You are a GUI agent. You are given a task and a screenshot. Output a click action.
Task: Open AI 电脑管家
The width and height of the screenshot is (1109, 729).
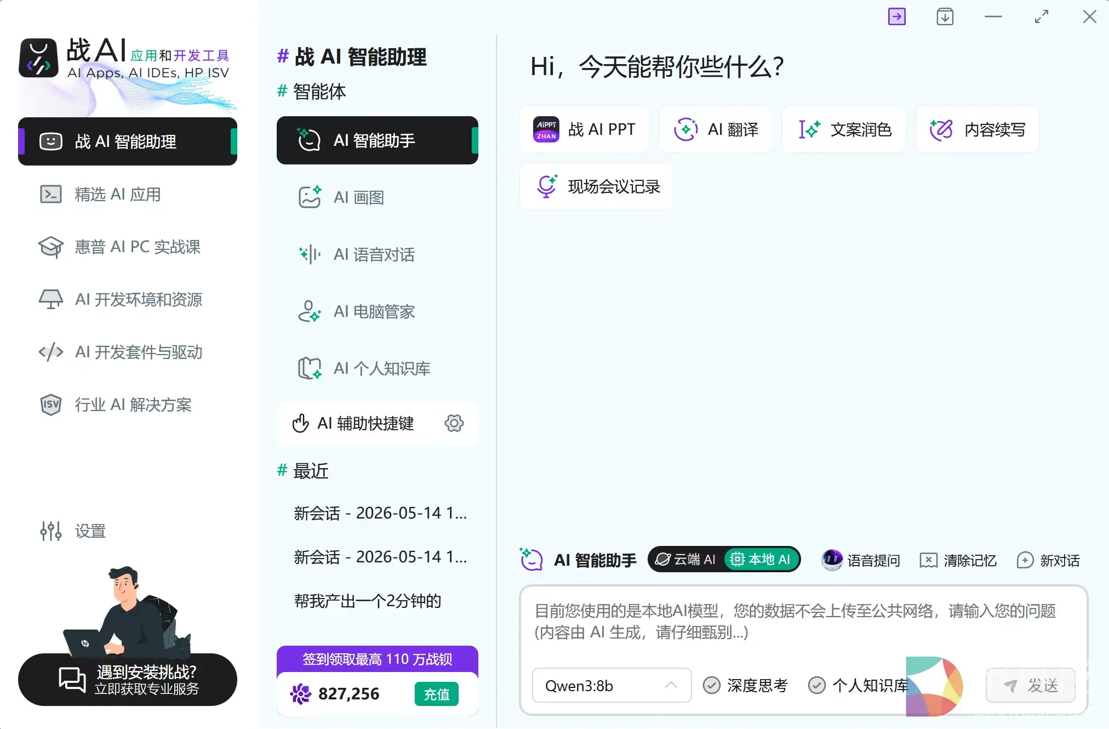click(x=378, y=311)
